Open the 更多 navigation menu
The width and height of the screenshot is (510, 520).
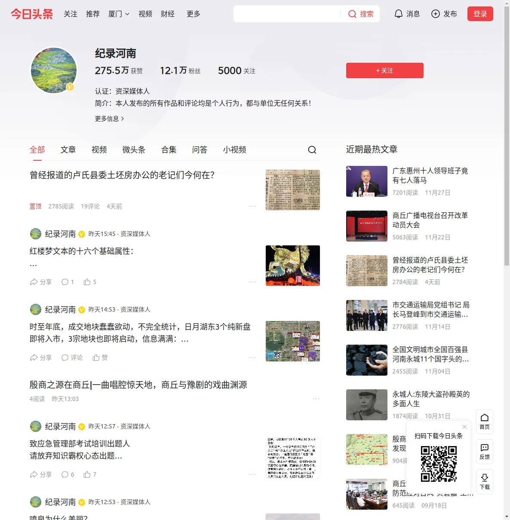(x=194, y=14)
